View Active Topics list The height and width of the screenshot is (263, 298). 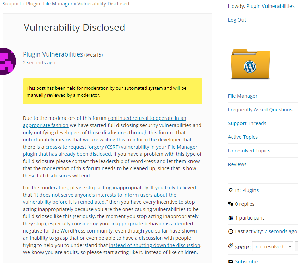click(243, 137)
